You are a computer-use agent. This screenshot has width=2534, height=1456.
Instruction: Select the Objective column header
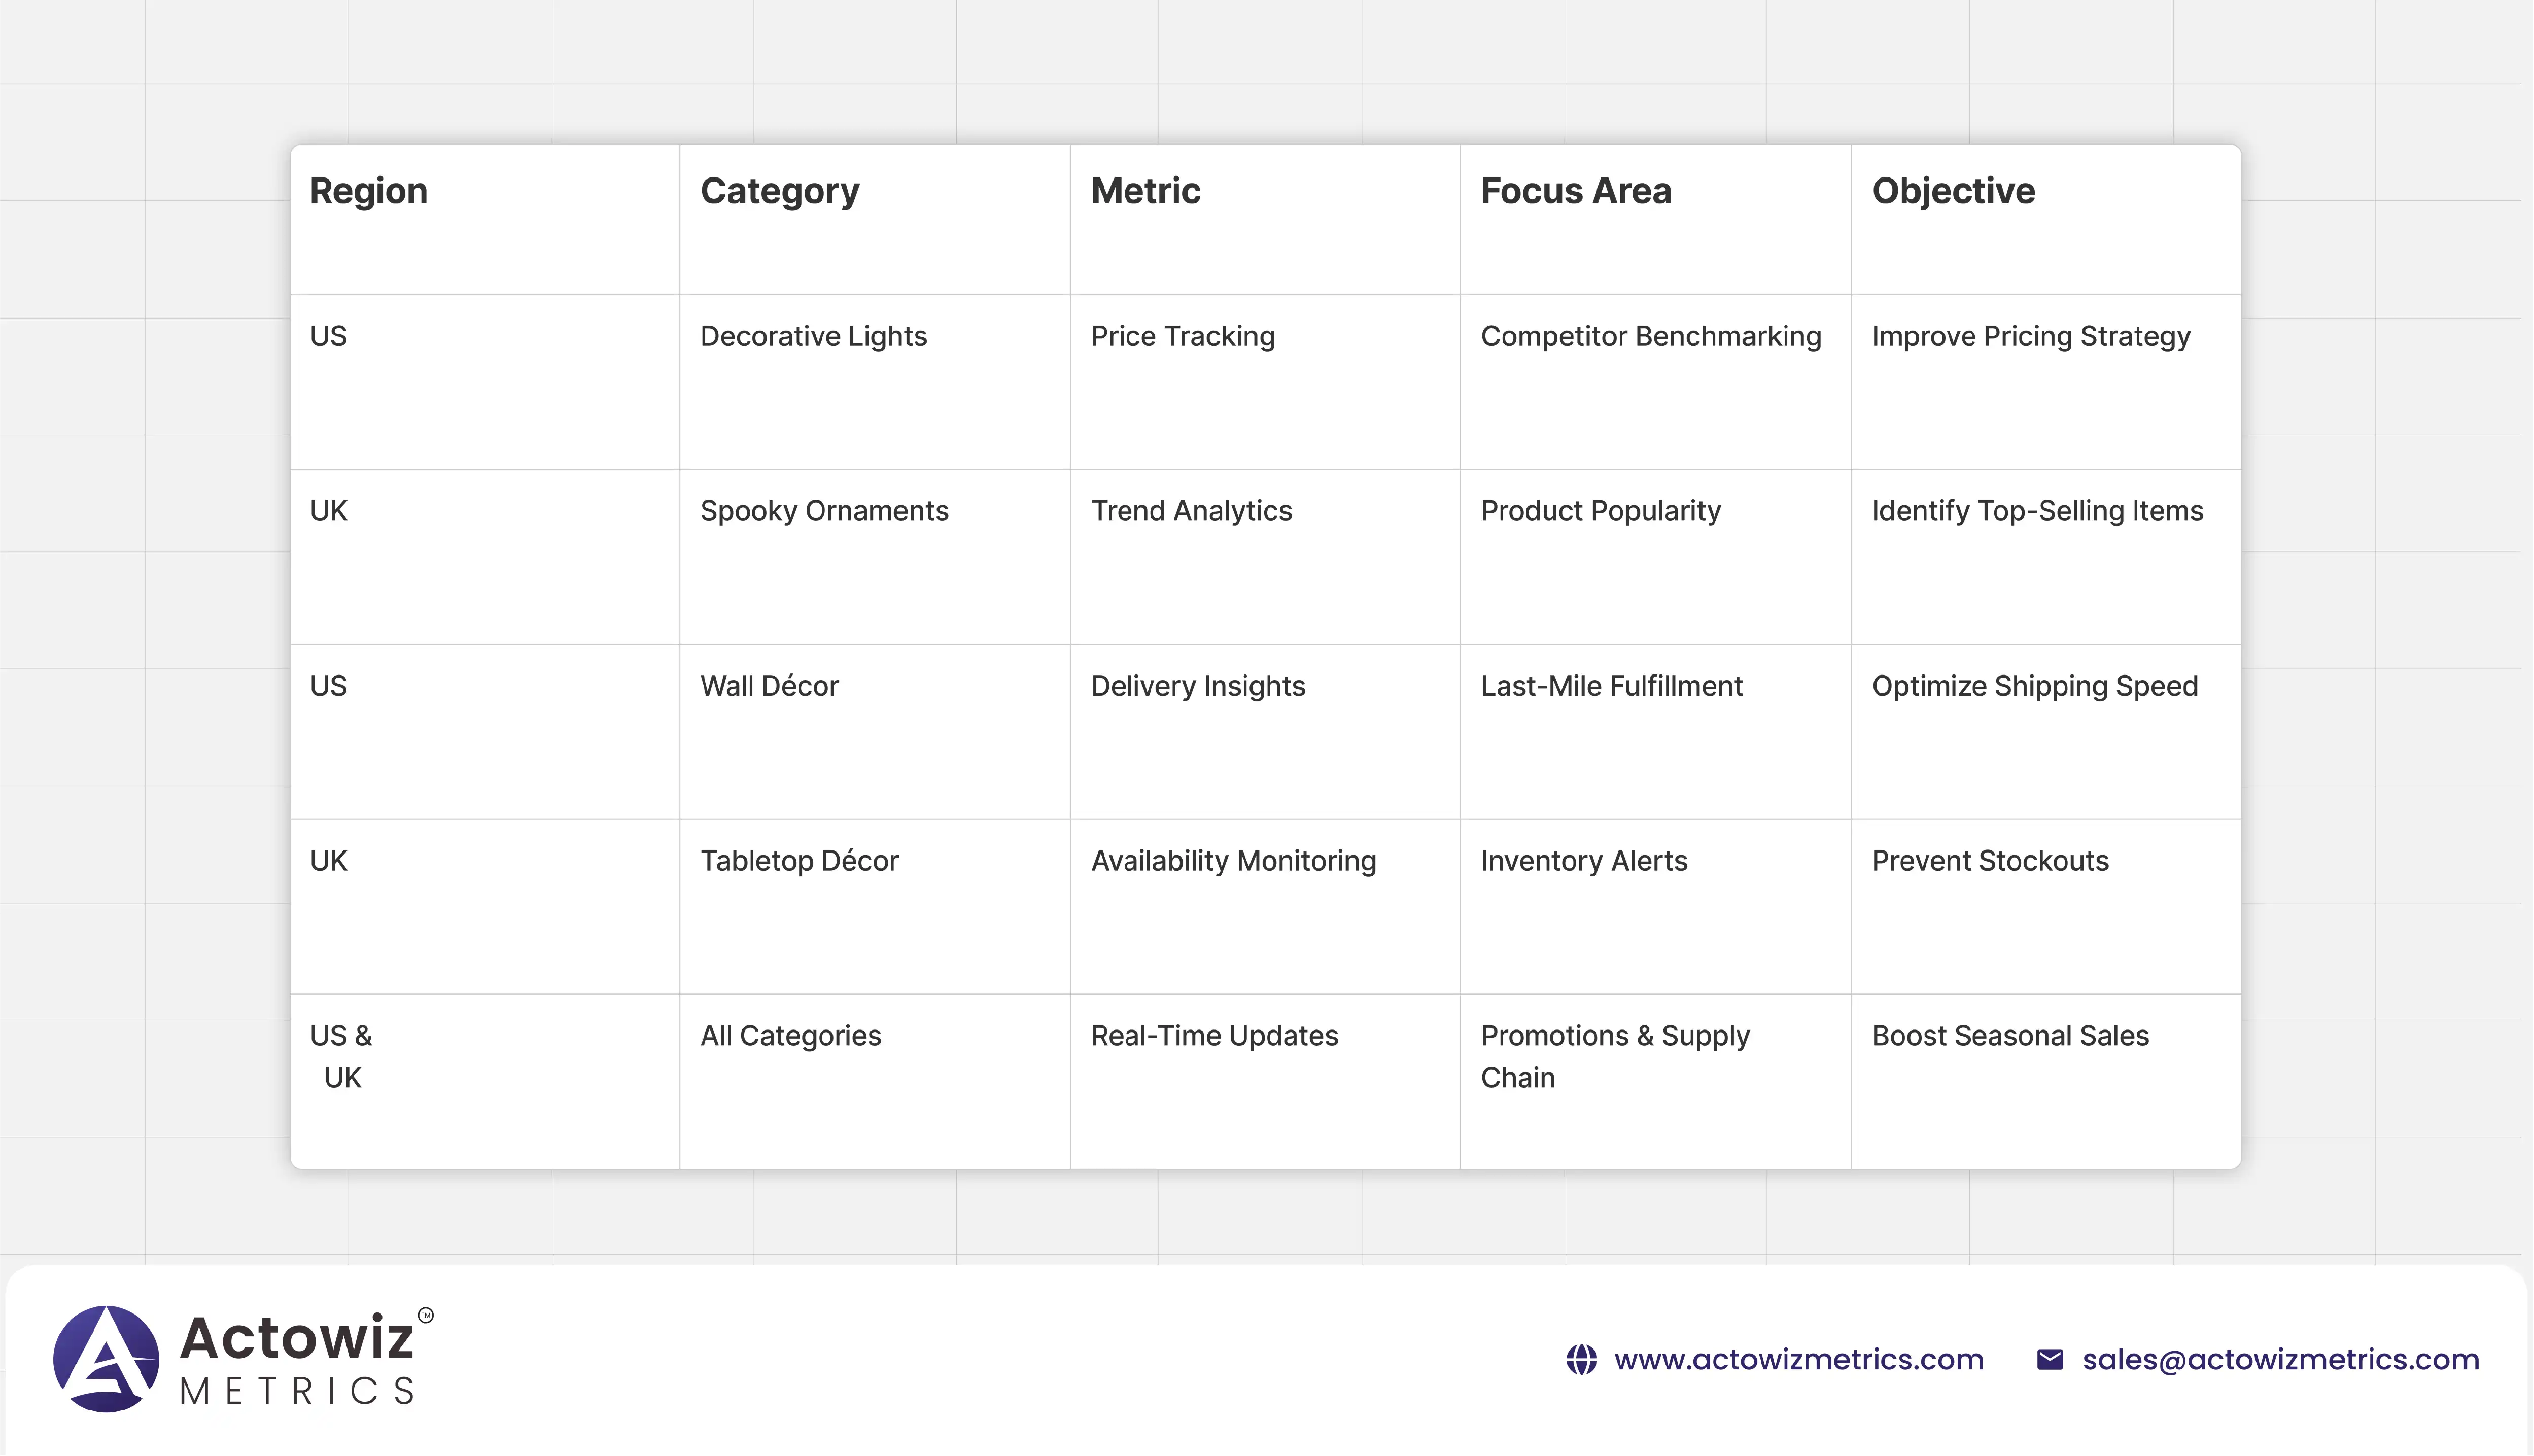click(x=1952, y=191)
